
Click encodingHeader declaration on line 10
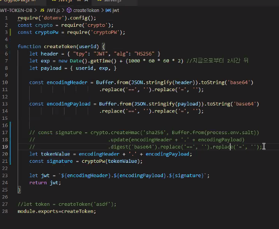tap(67, 82)
